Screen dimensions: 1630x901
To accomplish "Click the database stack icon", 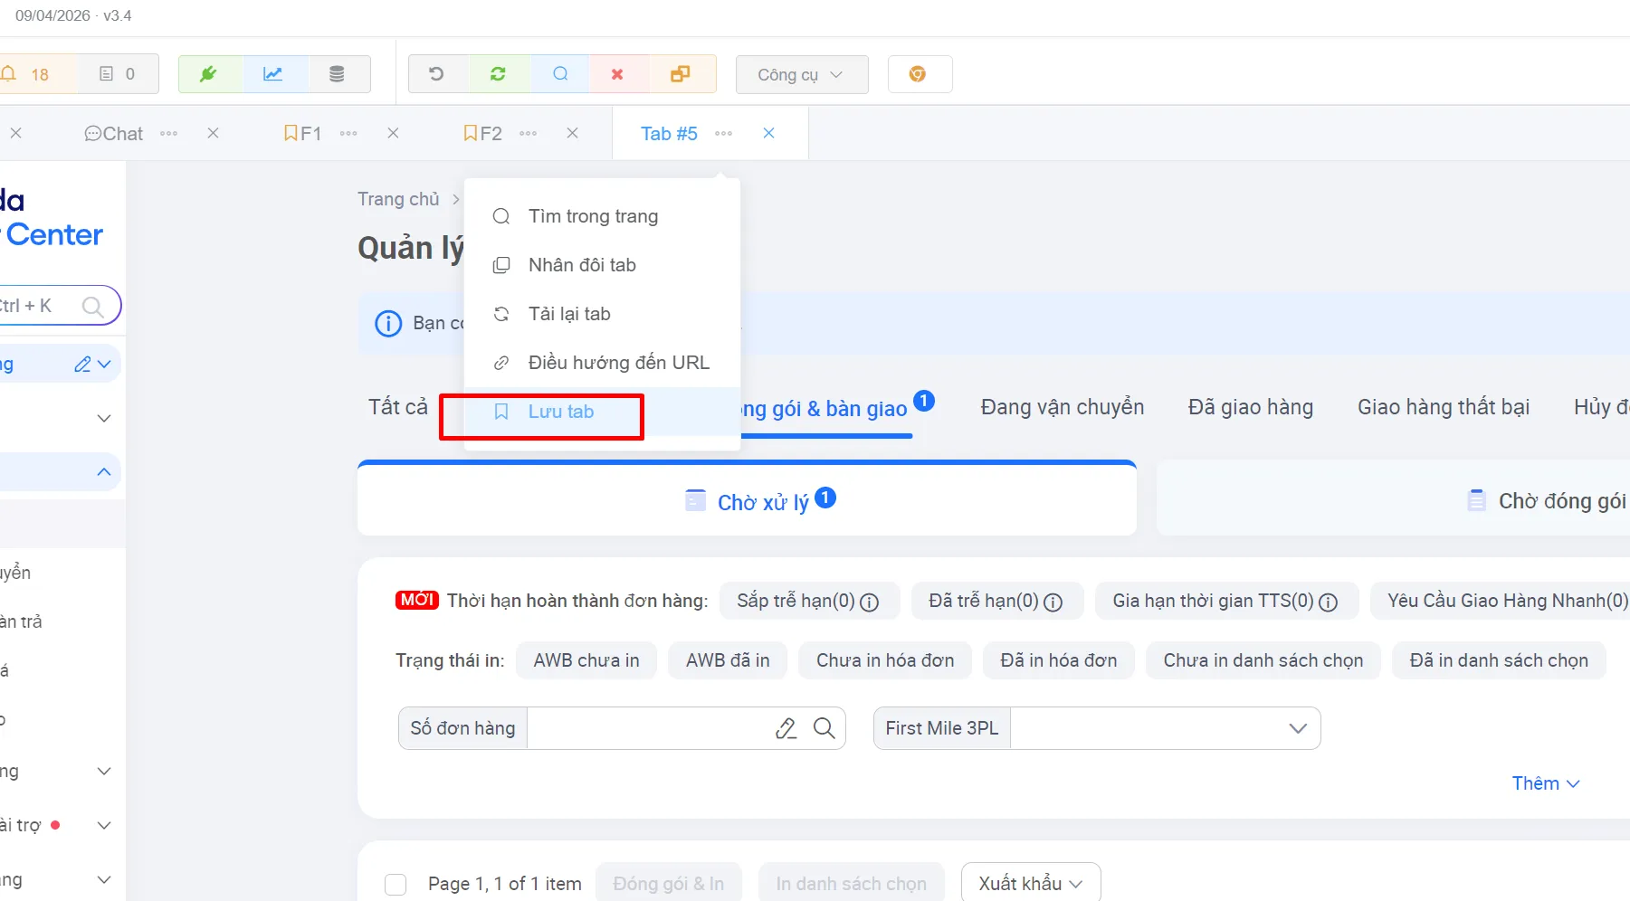I will [337, 74].
